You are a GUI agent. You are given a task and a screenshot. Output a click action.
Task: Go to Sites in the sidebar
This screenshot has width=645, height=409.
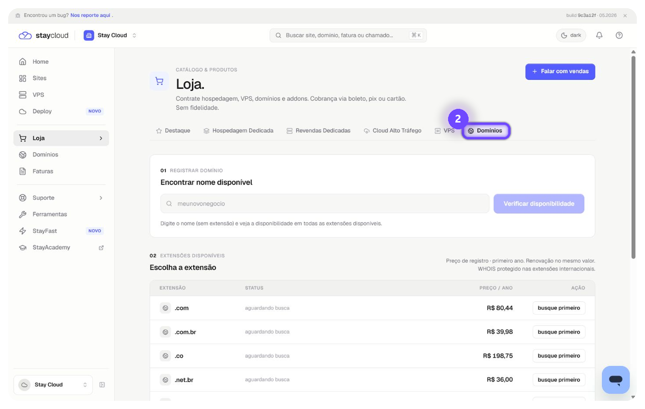tap(61, 78)
